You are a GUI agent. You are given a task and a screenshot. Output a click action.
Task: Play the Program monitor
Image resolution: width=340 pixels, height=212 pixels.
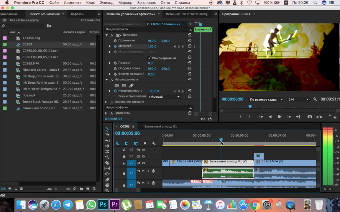tap(280, 117)
